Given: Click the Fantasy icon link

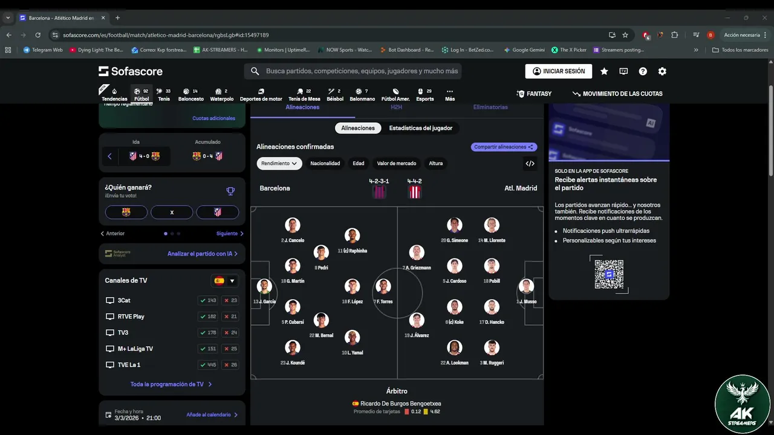Looking at the screenshot, I should (x=534, y=94).
